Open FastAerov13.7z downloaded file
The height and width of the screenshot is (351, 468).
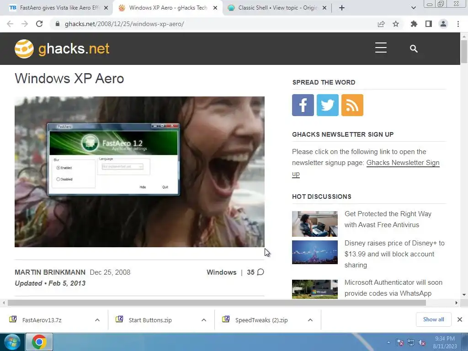point(42,320)
